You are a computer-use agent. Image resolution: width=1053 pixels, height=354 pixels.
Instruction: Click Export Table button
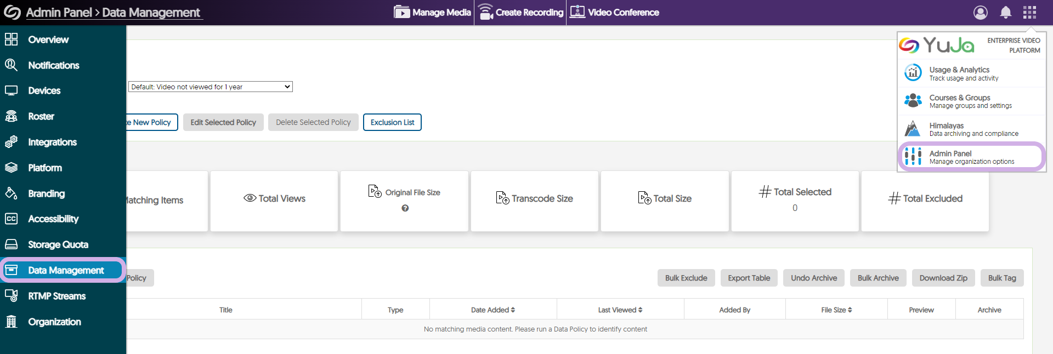749,278
